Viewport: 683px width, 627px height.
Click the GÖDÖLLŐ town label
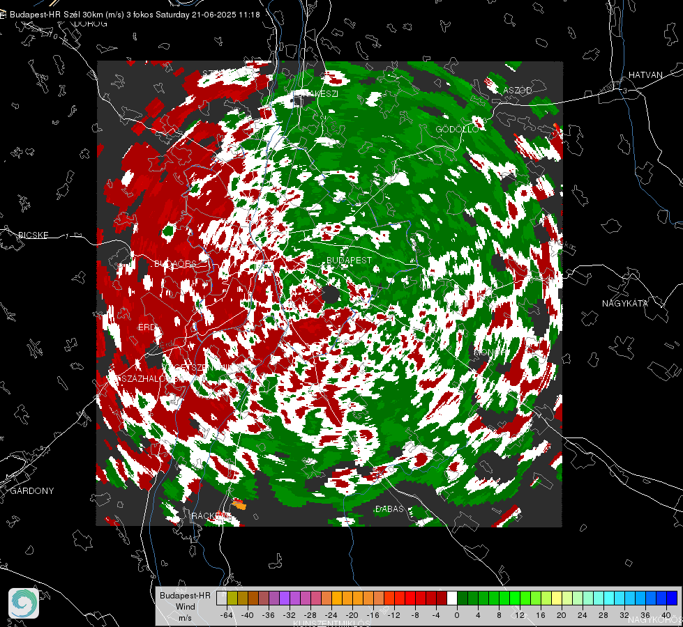pos(458,129)
